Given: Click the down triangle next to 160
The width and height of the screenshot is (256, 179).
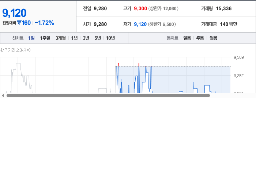Looking at the screenshot, I should (x=19, y=23).
